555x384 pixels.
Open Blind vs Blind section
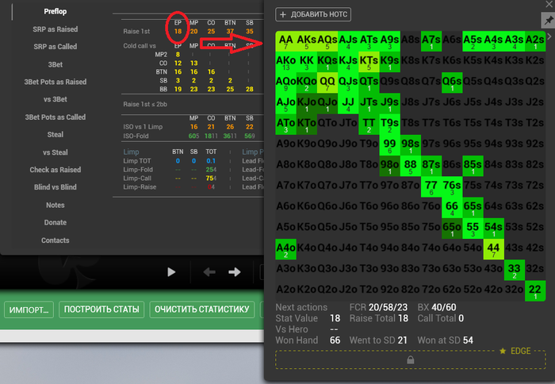coord(55,187)
